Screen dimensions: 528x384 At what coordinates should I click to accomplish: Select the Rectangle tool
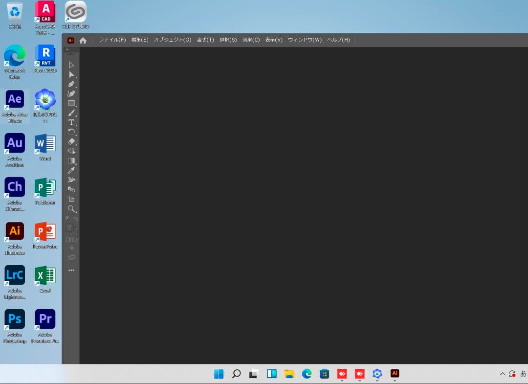click(x=71, y=103)
